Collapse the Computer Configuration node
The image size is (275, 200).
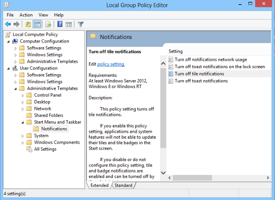coord(8,41)
